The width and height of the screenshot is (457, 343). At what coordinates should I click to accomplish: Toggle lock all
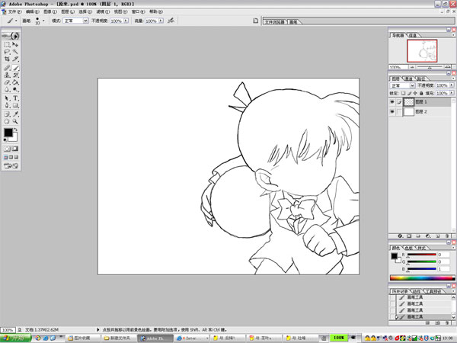point(421,93)
